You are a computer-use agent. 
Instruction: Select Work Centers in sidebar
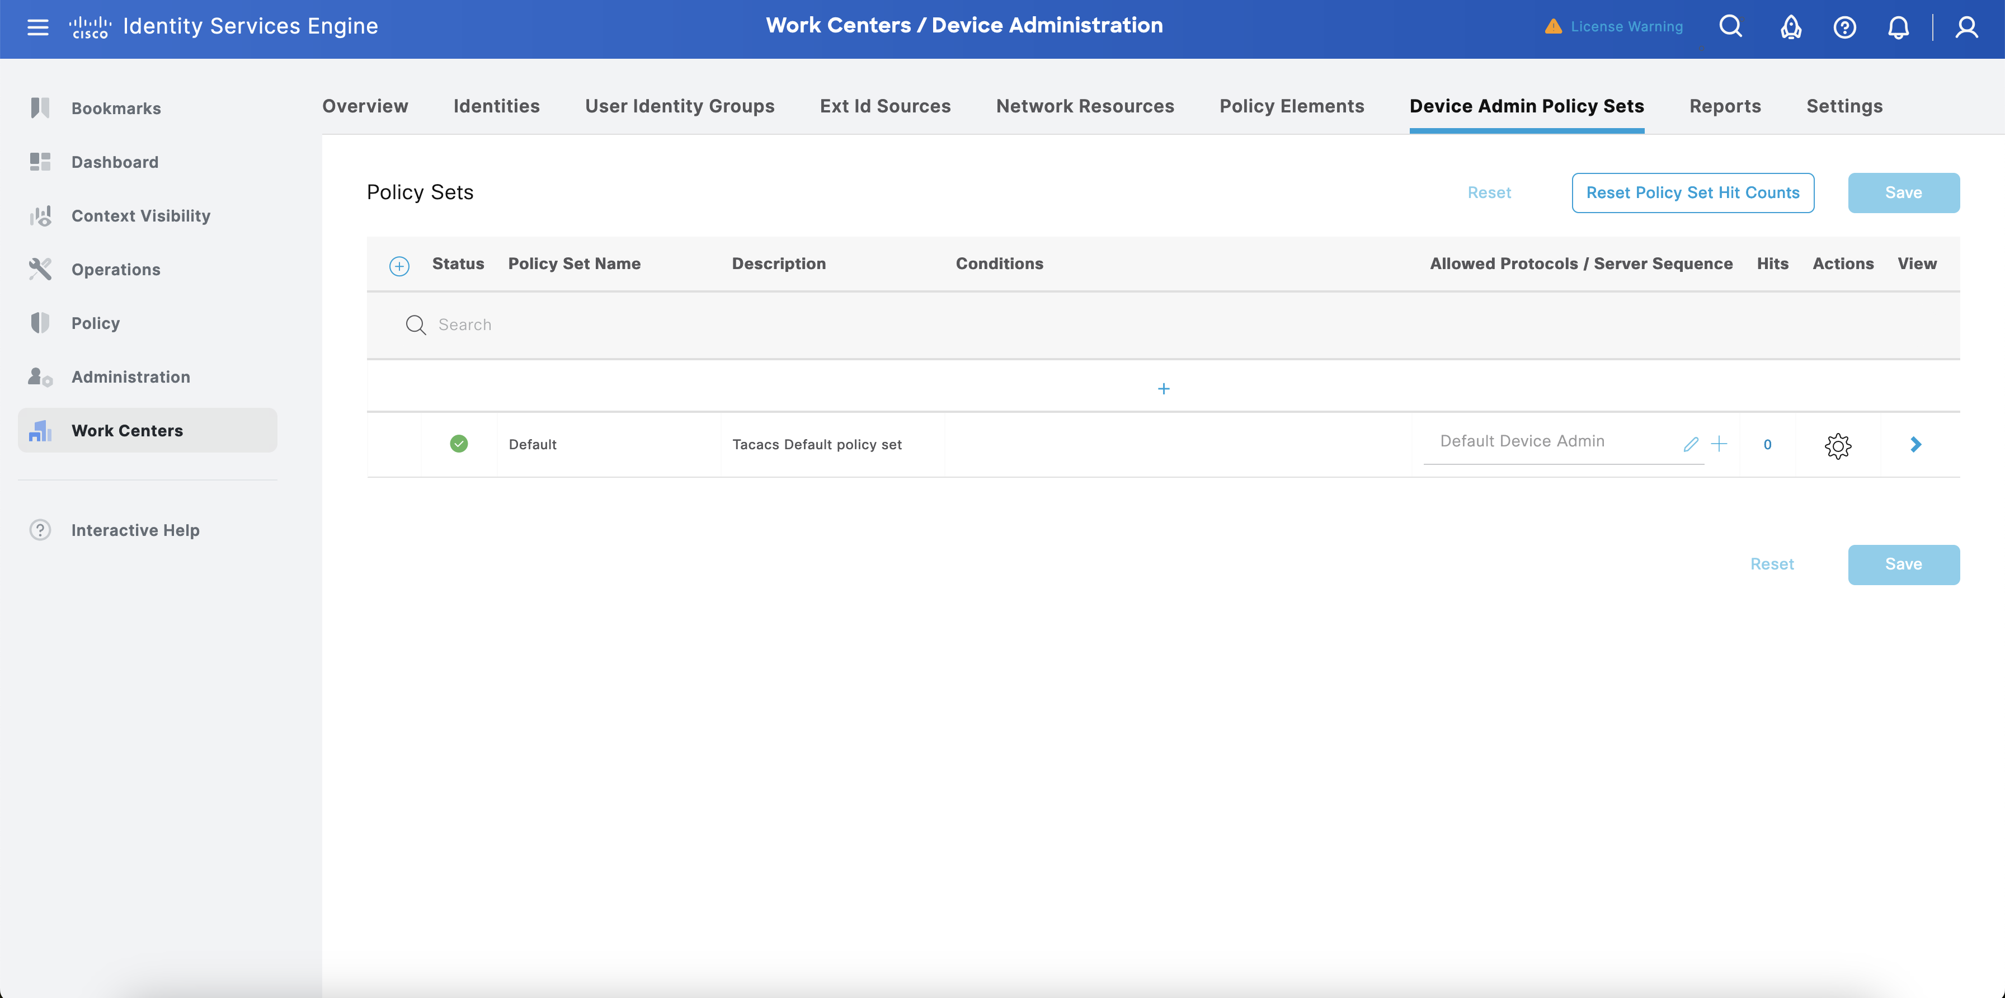pyautogui.click(x=147, y=430)
